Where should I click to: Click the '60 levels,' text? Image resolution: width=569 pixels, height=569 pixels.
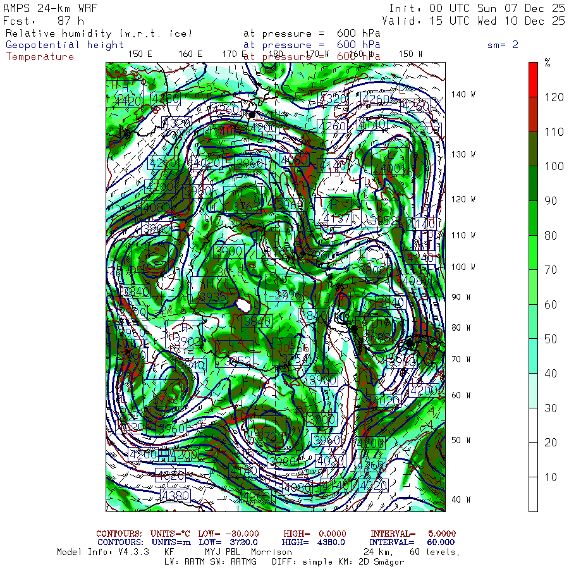(435, 553)
